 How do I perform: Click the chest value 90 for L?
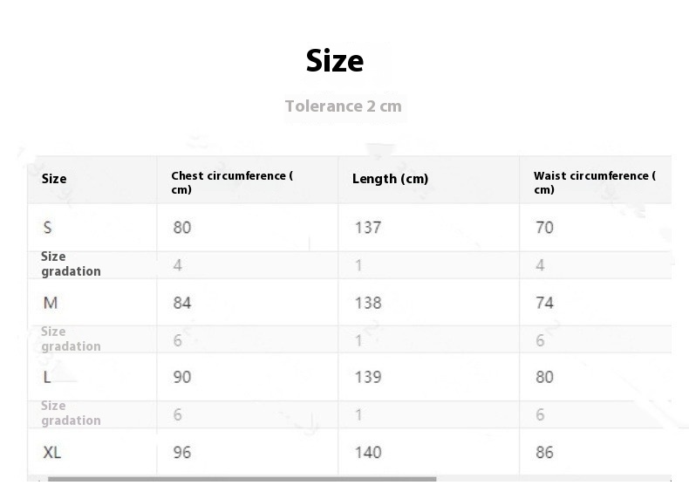tap(182, 377)
